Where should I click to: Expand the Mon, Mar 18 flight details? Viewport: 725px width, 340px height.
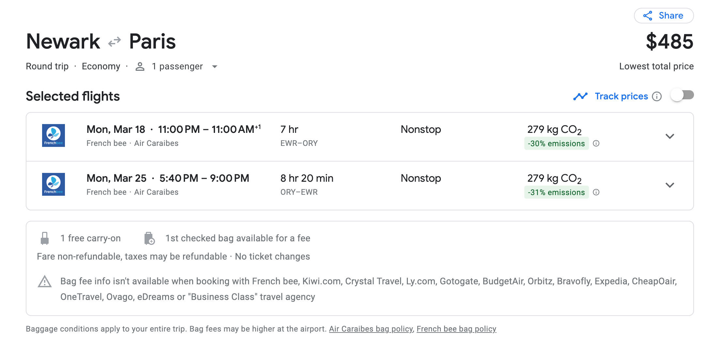point(670,136)
